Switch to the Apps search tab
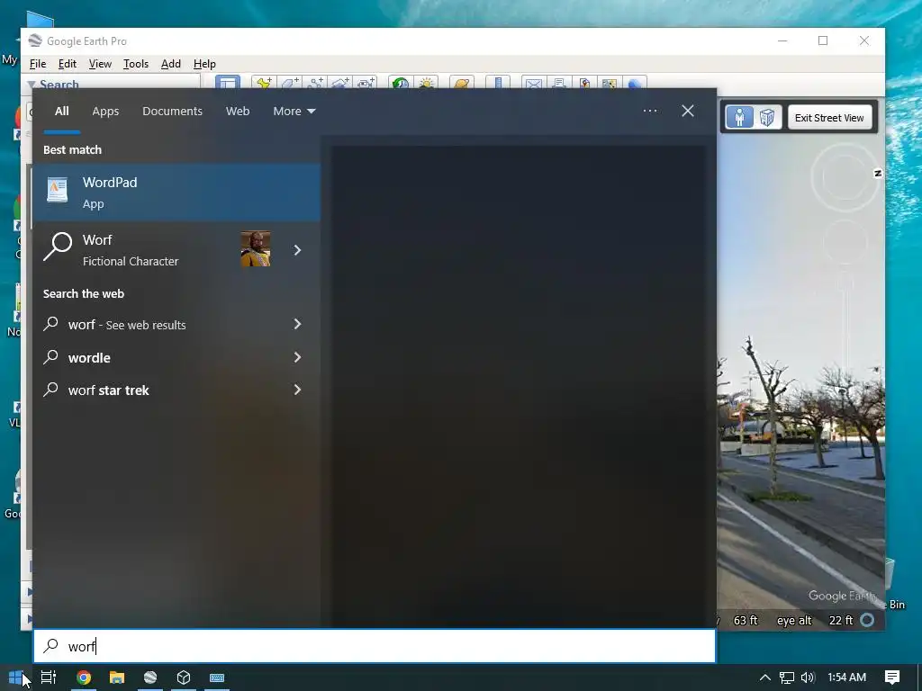 [105, 111]
